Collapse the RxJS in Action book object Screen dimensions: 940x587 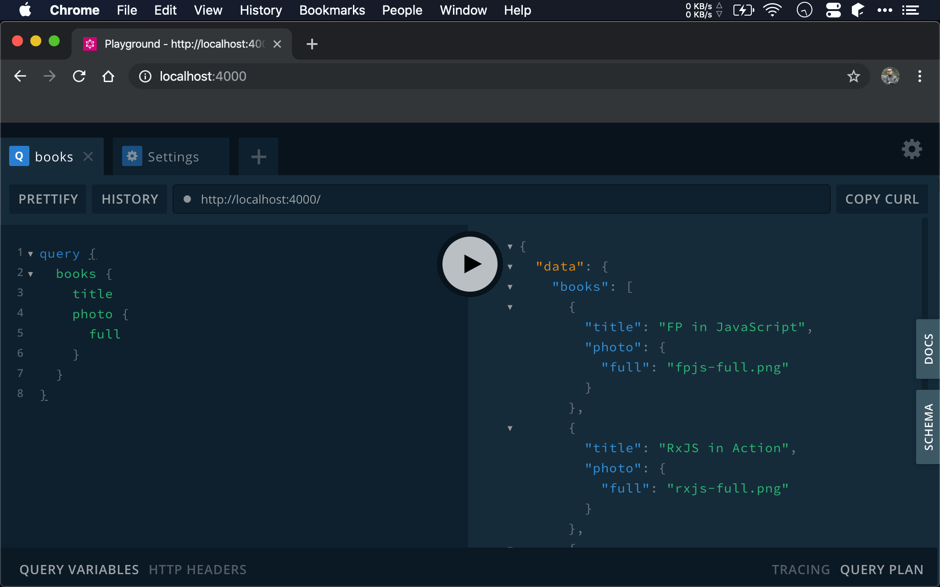(510, 428)
